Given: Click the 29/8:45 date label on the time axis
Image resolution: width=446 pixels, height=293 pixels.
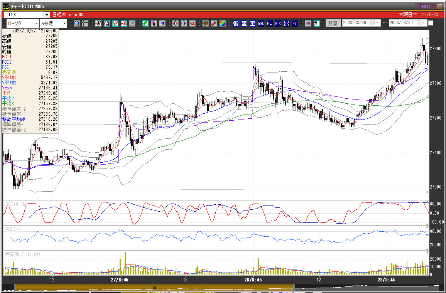Looking at the screenshot, I should coord(386,280).
